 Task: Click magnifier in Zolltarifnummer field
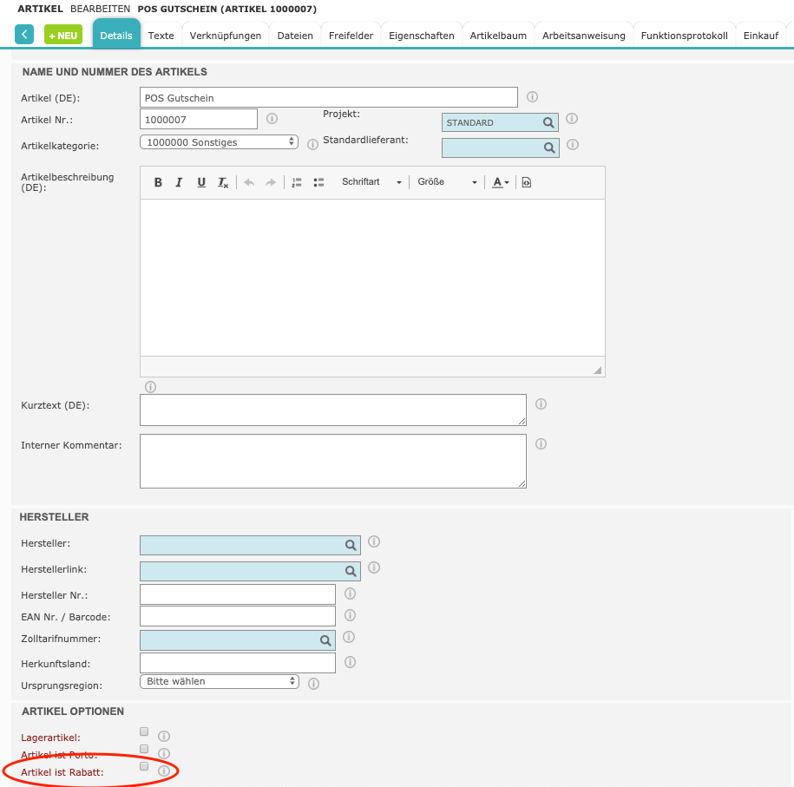(x=326, y=640)
